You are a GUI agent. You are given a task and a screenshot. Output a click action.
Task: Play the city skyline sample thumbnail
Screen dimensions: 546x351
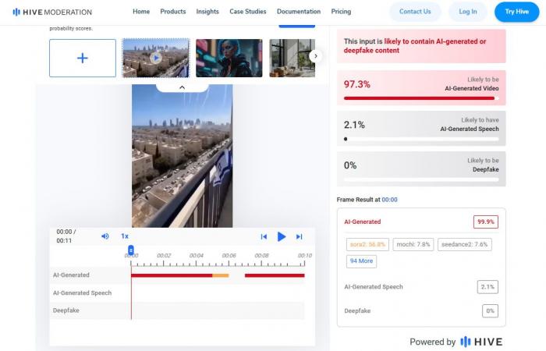coord(155,58)
